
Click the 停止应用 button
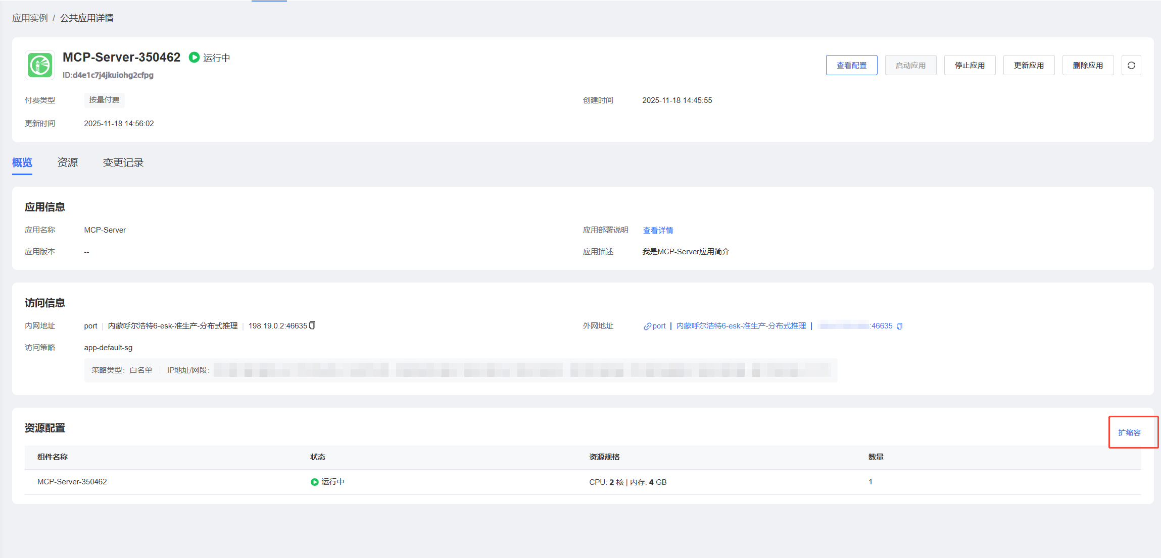point(970,66)
